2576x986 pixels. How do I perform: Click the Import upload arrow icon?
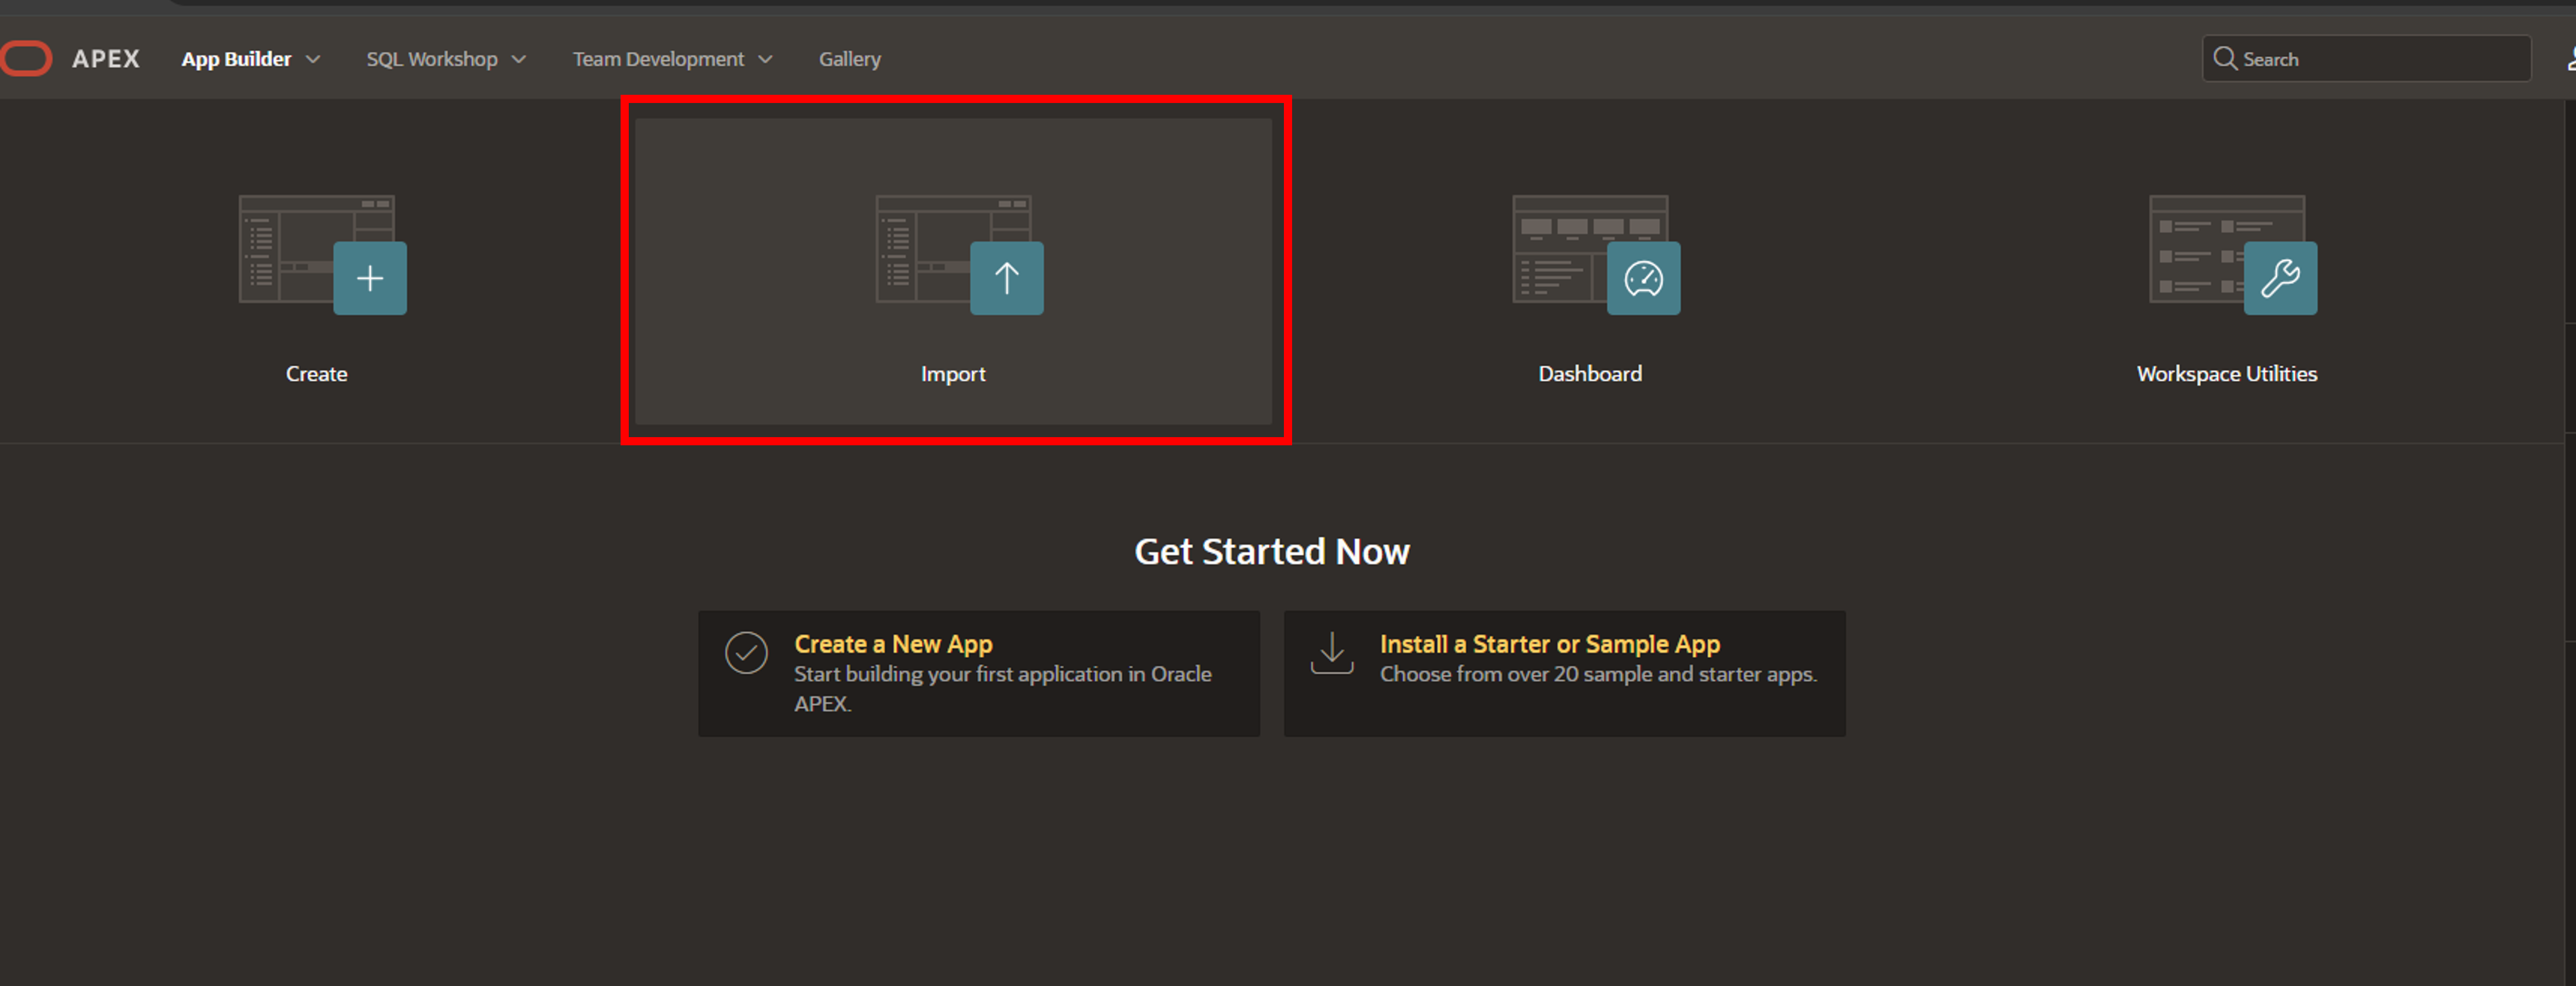[x=1006, y=278]
